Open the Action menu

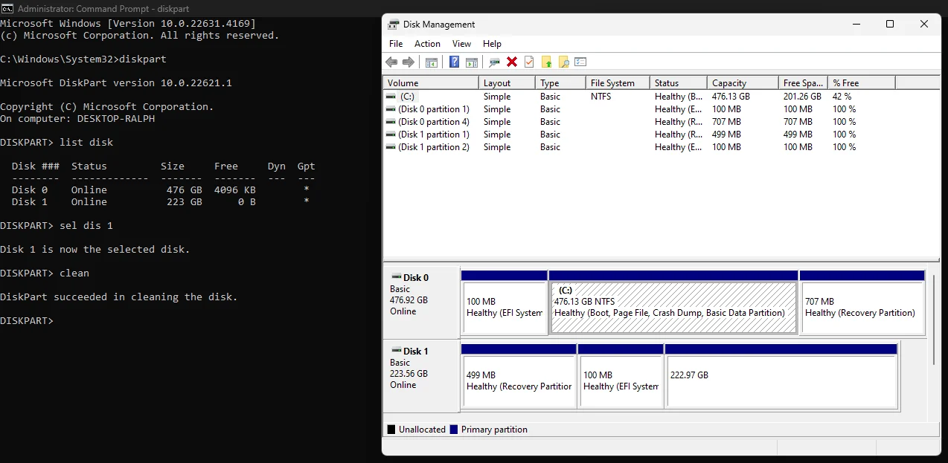pos(427,44)
